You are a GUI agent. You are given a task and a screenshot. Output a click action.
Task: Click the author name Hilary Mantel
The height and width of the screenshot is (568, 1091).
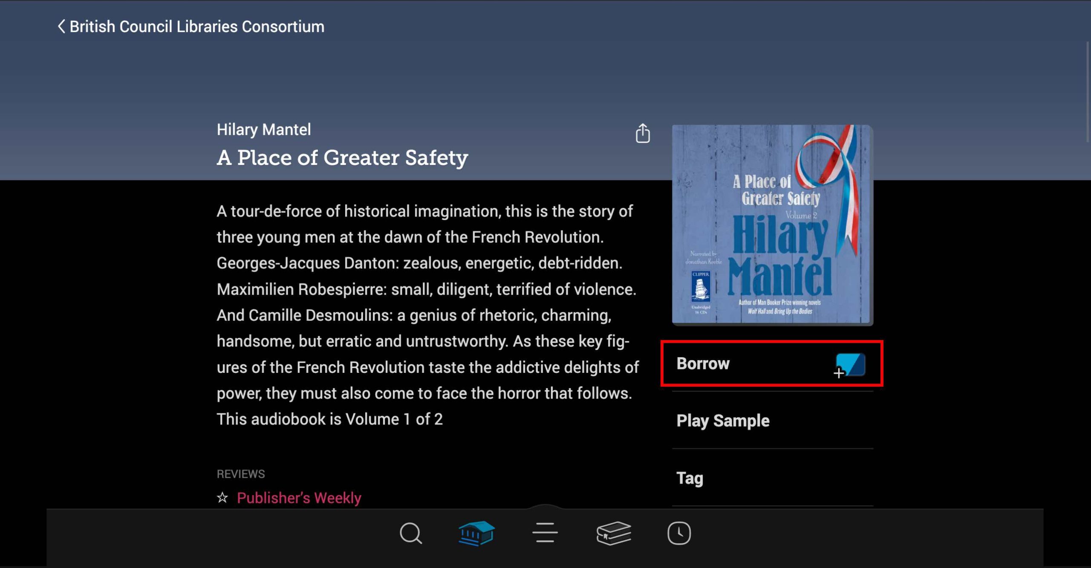click(264, 130)
